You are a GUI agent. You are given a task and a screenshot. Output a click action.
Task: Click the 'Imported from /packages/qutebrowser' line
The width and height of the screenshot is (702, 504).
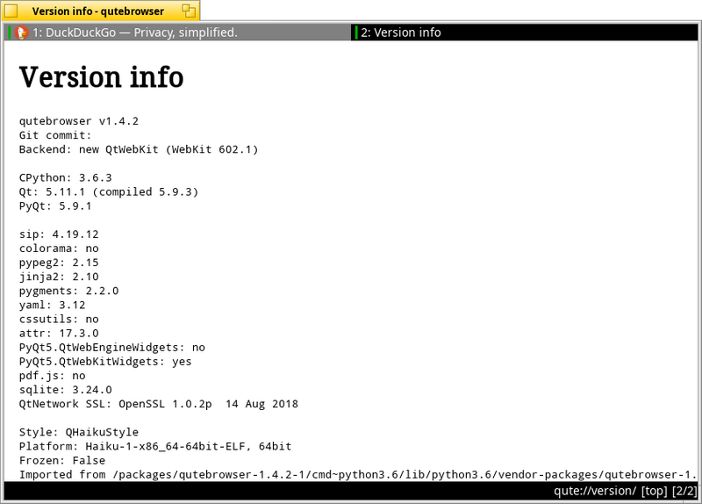(x=358, y=474)
